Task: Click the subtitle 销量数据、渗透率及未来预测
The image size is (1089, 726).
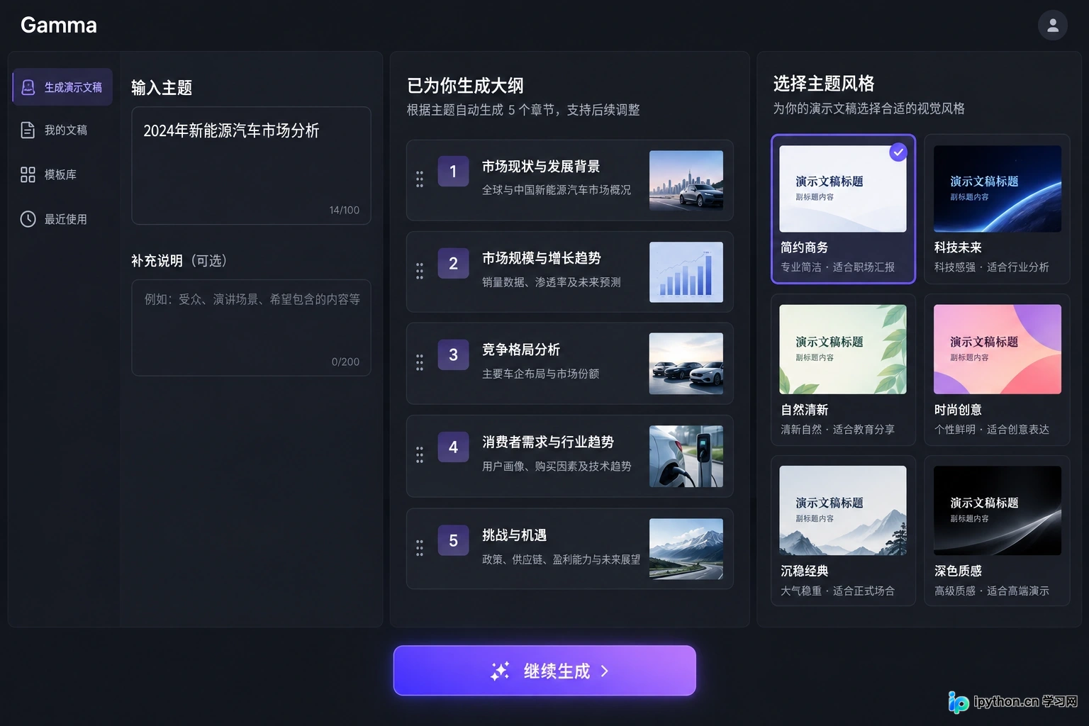Action: point(551,282)
